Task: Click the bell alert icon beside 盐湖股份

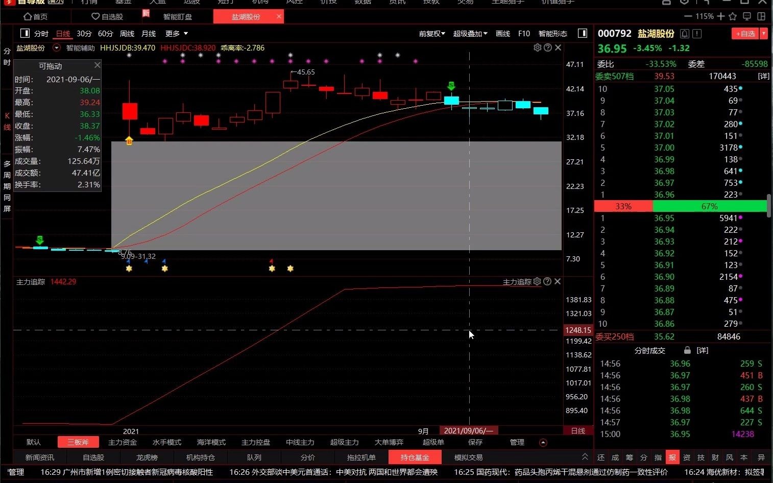Action: pyautogui.click(x=685, y=34)
